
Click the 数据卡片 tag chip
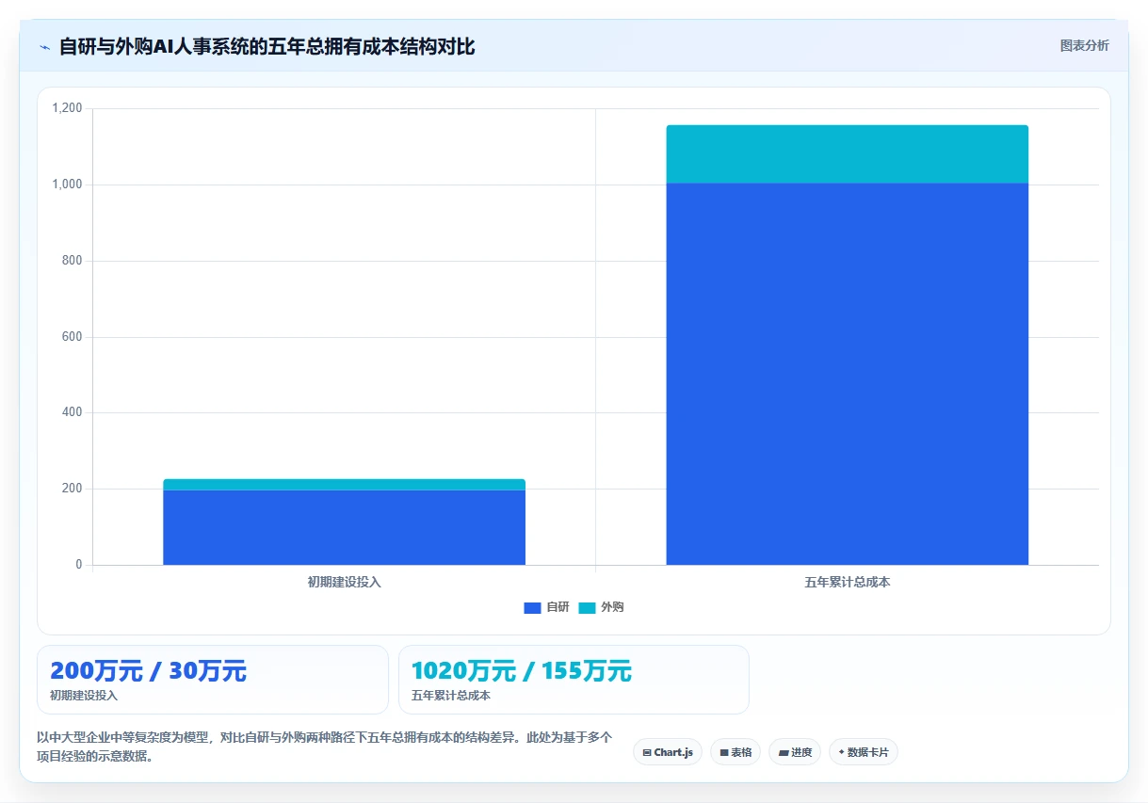point(864,752)
